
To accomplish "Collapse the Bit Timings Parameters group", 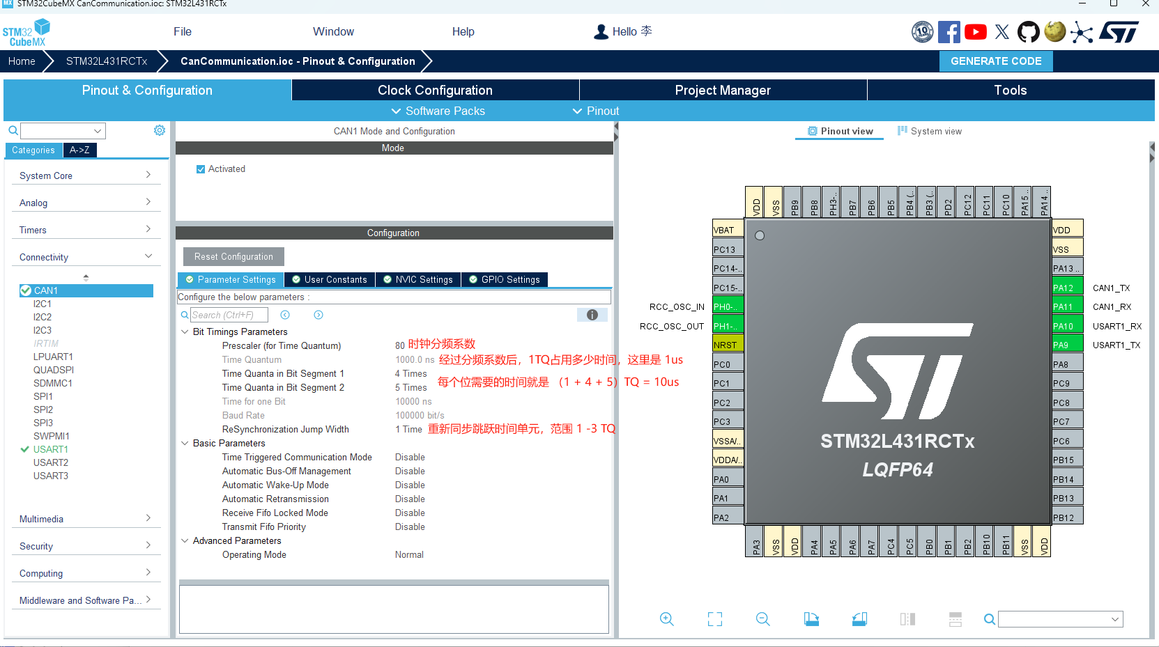I will [185, 332].
